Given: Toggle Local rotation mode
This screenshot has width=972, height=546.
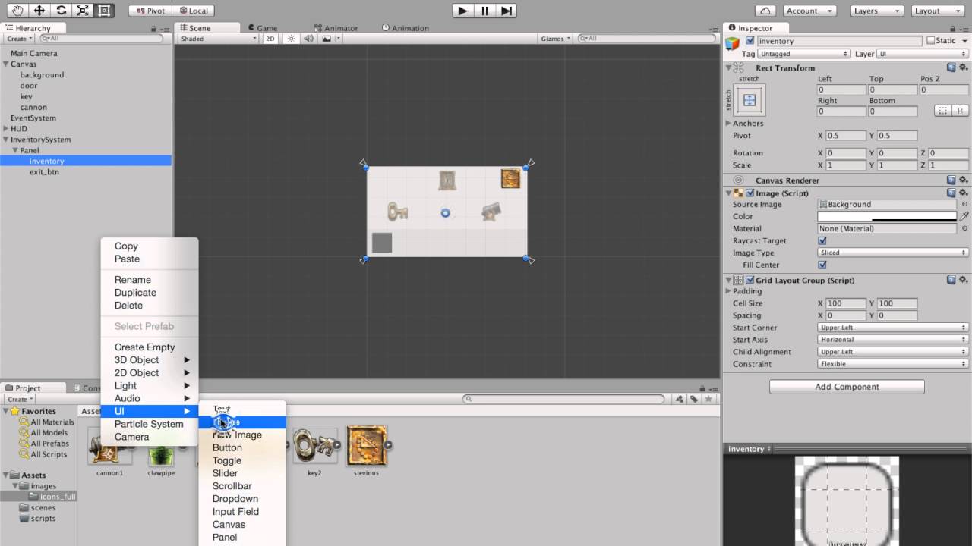Looking at the screenshot, I should click(192, 11).
